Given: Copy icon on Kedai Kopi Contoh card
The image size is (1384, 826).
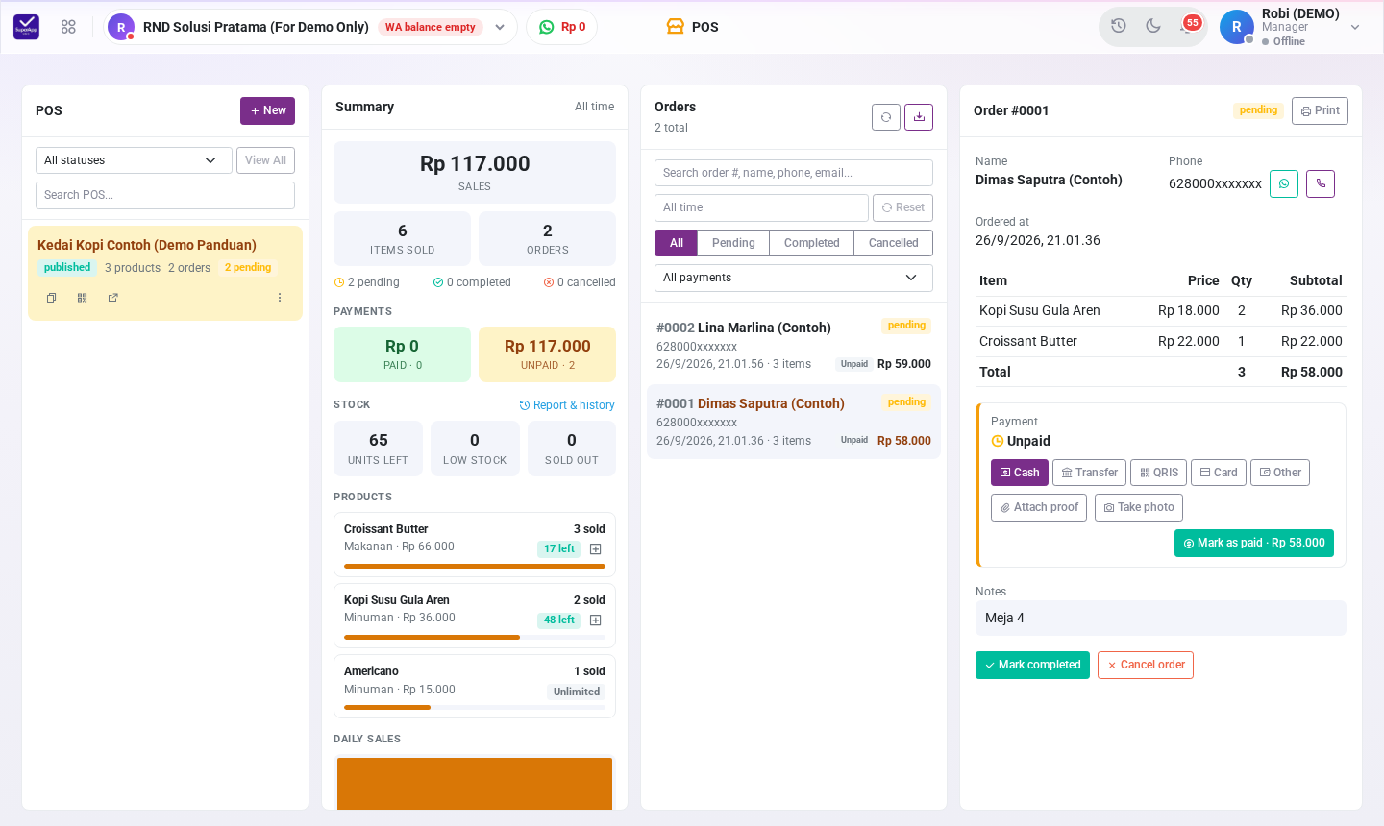Looking at the screenshot, I should pos(52,298).
